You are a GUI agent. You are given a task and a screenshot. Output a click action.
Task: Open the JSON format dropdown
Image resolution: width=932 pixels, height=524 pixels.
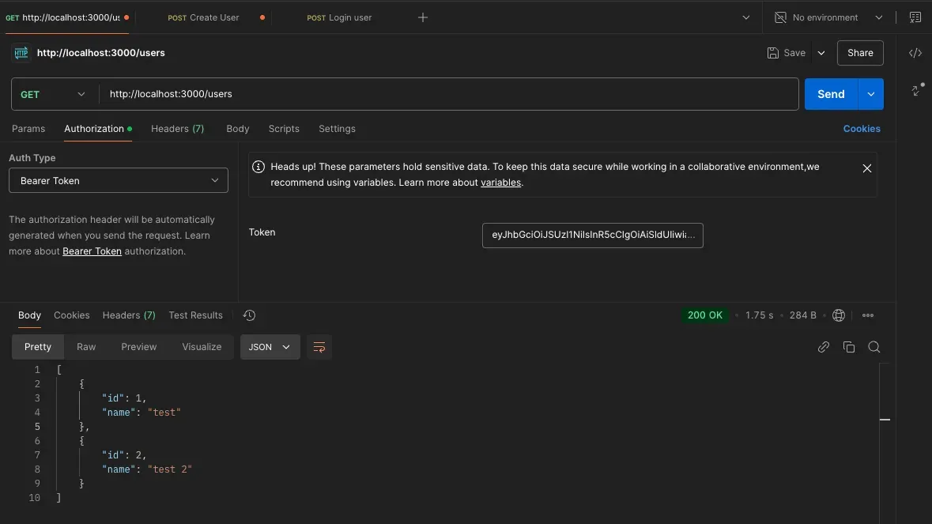(270, 347)
